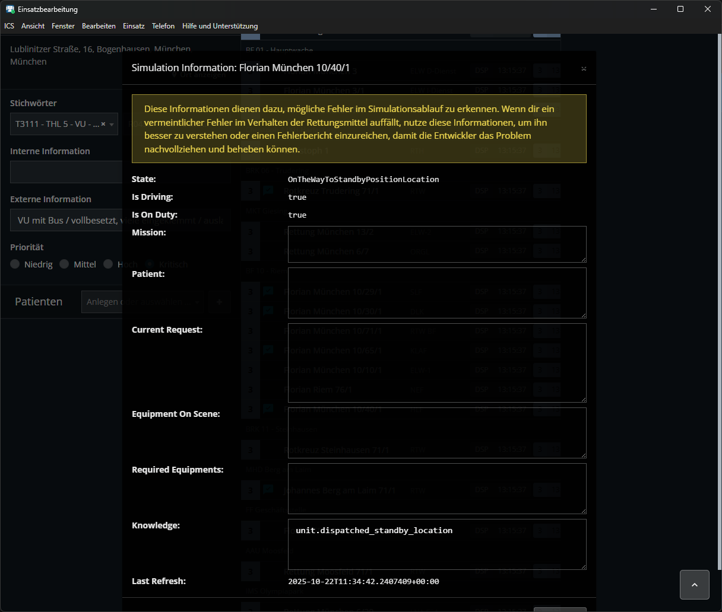Viewport: 722px width, 612px height.
Task: Open the Patienten Anlegen combo box
Action: (x=101, y=302)
